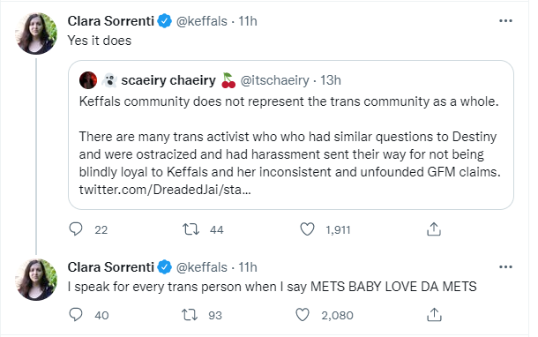The width and height of the screenshot is (538, 337).
Task: Retweet the 'Yes it does' tweet
Action: tap(191, 229)
